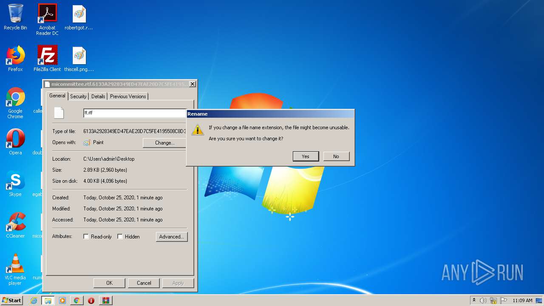Click the Modified date value
Viewport: 544px width, 306px height.
[123, 209]
